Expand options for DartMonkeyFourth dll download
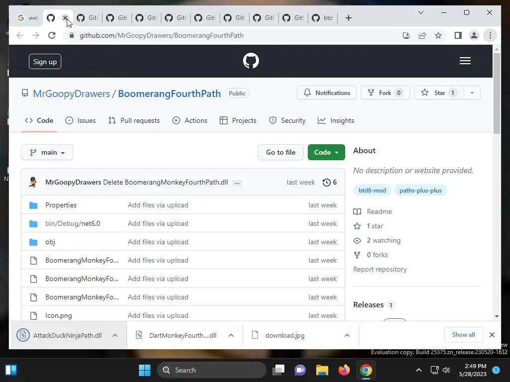510x382 pixels. [231, 335]
